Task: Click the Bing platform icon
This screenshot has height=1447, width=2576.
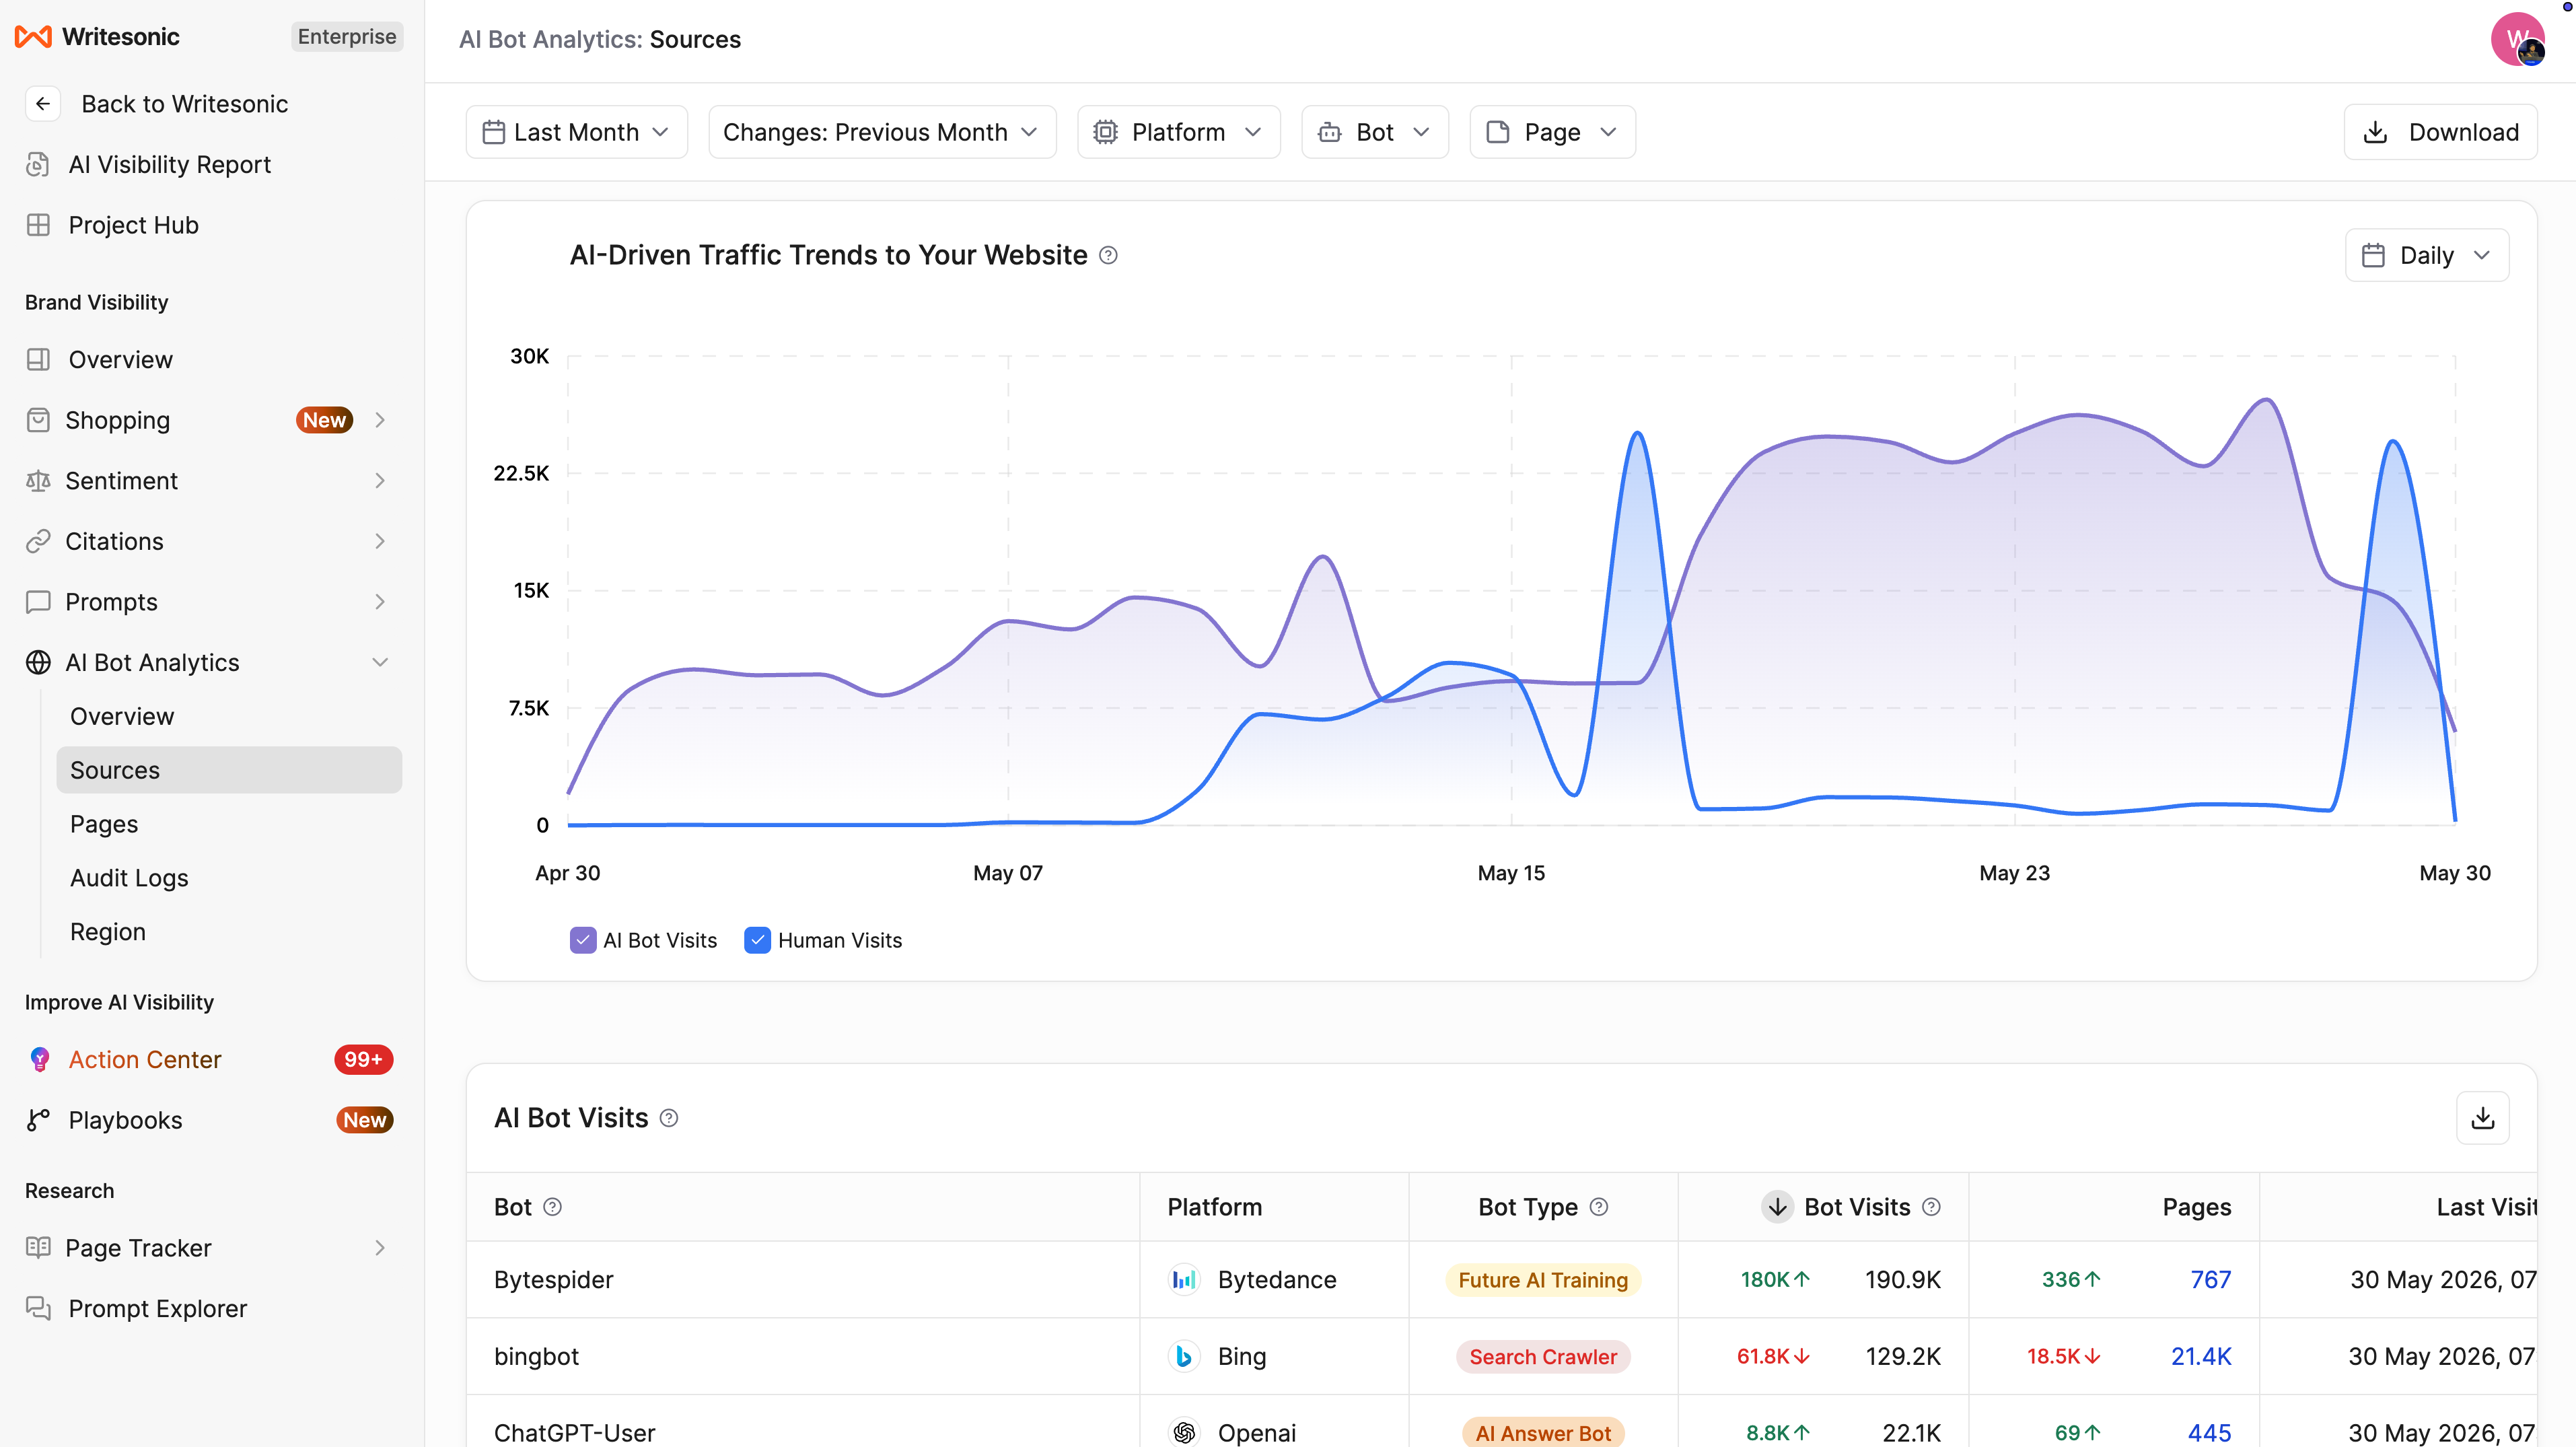Action: click(1184, 1357)
